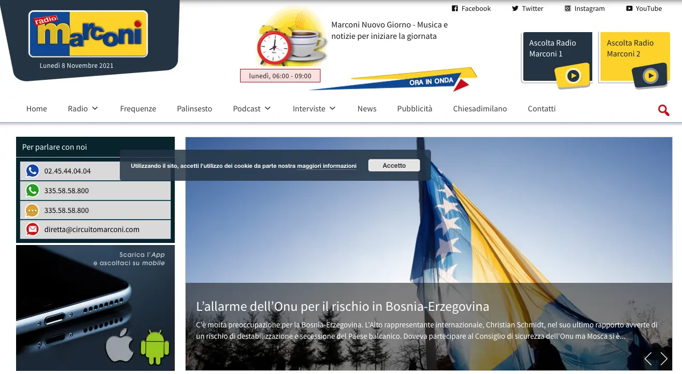Expand the Radio dropdown menu
Viewport: 682px width, 374px height.
[x=83, y=109]
